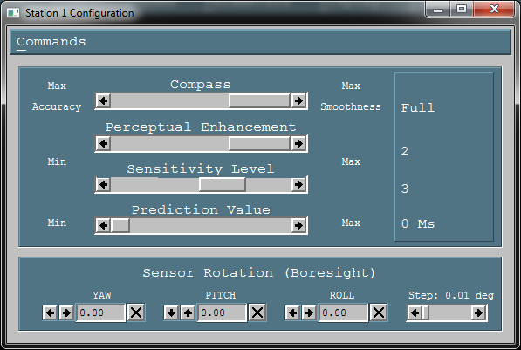This screenshot has width=521, height=350.
Task: Click the PITCH up arrow stepper
Action: pos(188,312)
